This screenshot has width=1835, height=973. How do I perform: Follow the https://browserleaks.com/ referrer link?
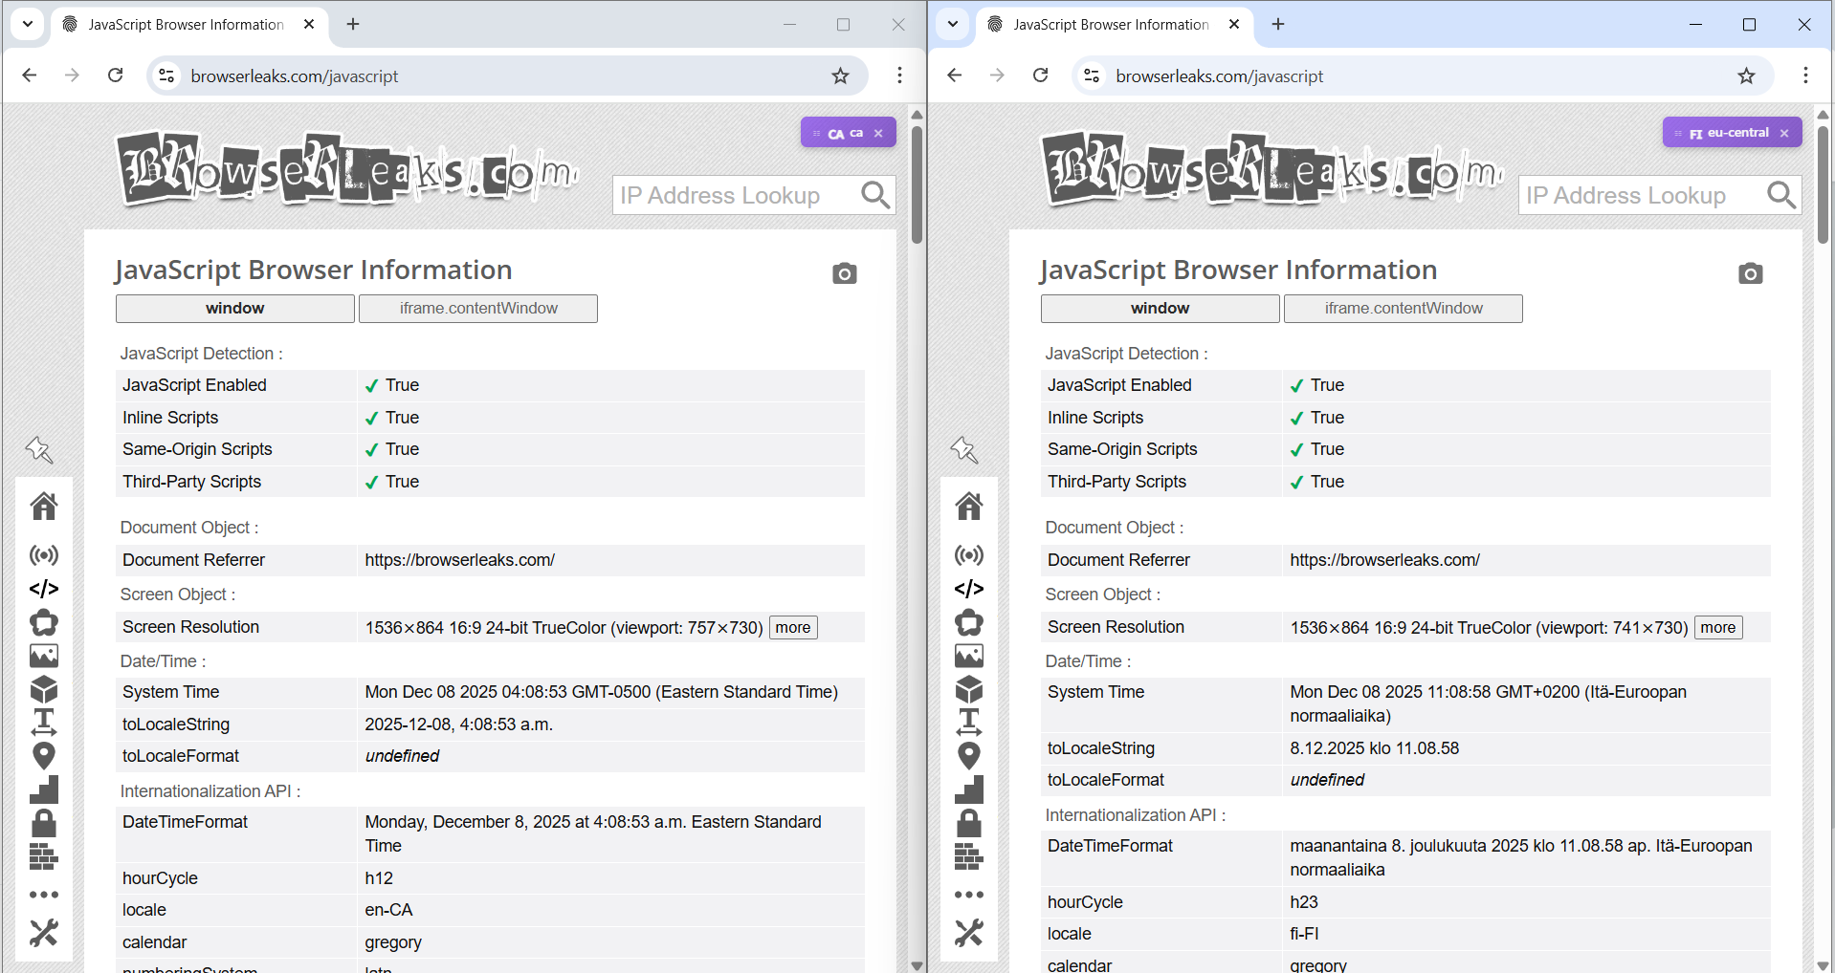tap(459, 560)
